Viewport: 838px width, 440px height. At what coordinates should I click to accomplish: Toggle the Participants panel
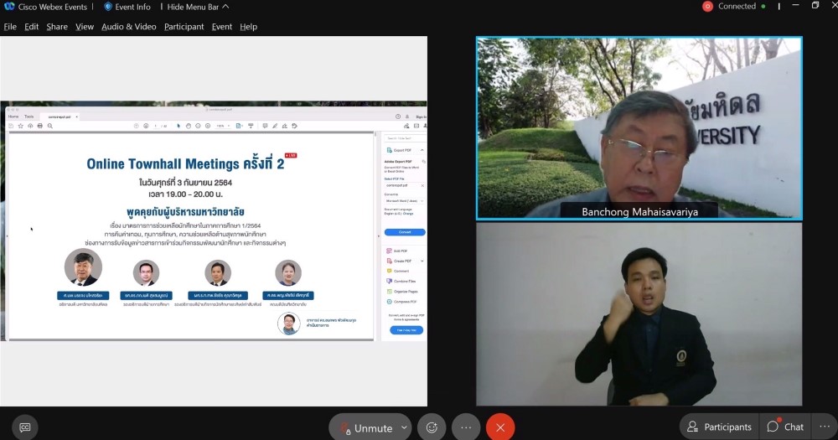coord(719,427)
